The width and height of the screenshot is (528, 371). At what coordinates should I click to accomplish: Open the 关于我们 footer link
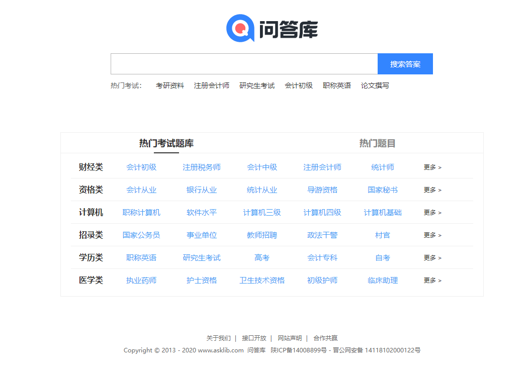219,338
